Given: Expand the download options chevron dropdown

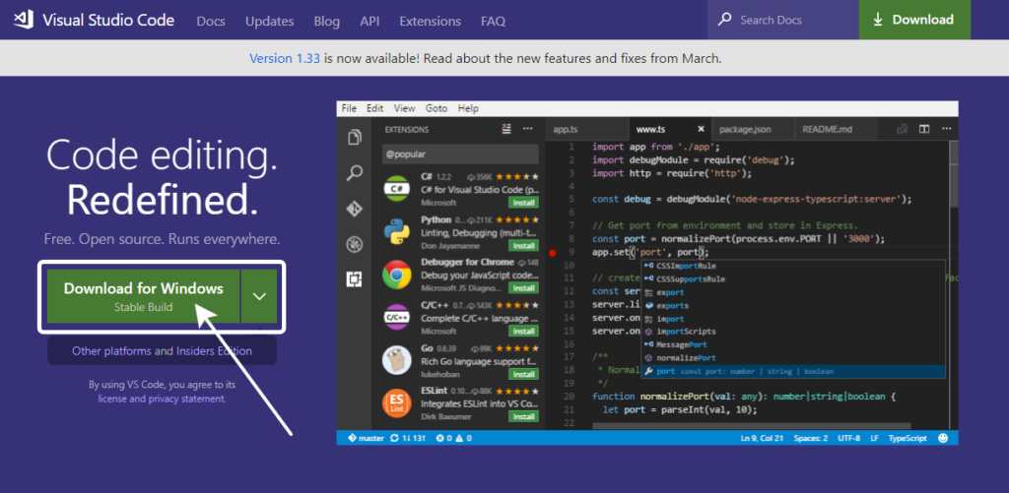Looking at the screenshot, I should coord(259,296).
